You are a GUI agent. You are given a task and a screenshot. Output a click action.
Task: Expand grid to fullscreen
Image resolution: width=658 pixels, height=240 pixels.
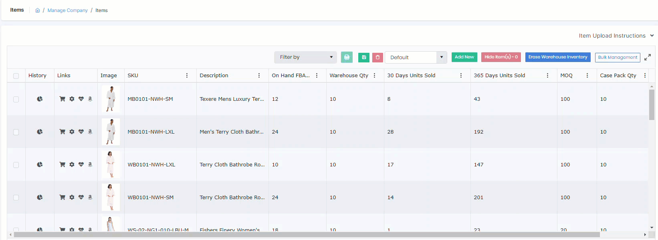click(x=647, y=58)
